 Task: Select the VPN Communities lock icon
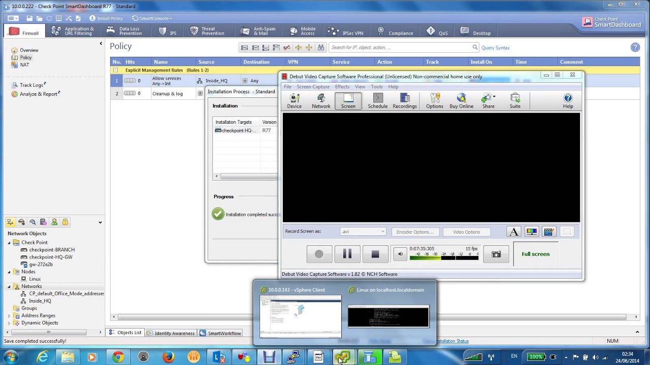65,222
